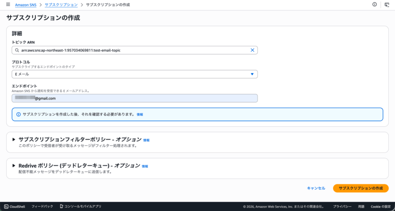Expand サブスクリプションフィルターポリシー section
The image size is (395, 211).
14,140
